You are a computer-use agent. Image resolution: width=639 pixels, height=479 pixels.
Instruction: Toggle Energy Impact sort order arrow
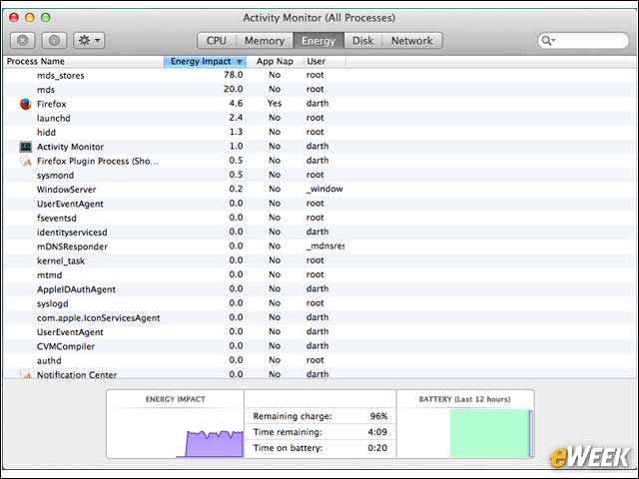[x=240, y=62]
